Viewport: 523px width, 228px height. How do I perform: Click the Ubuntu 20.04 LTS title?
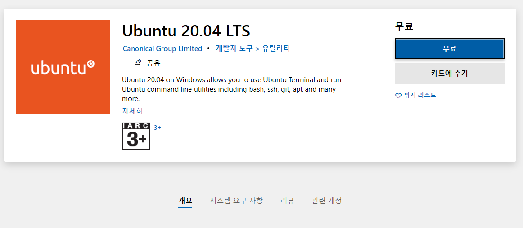coord(186,31)
